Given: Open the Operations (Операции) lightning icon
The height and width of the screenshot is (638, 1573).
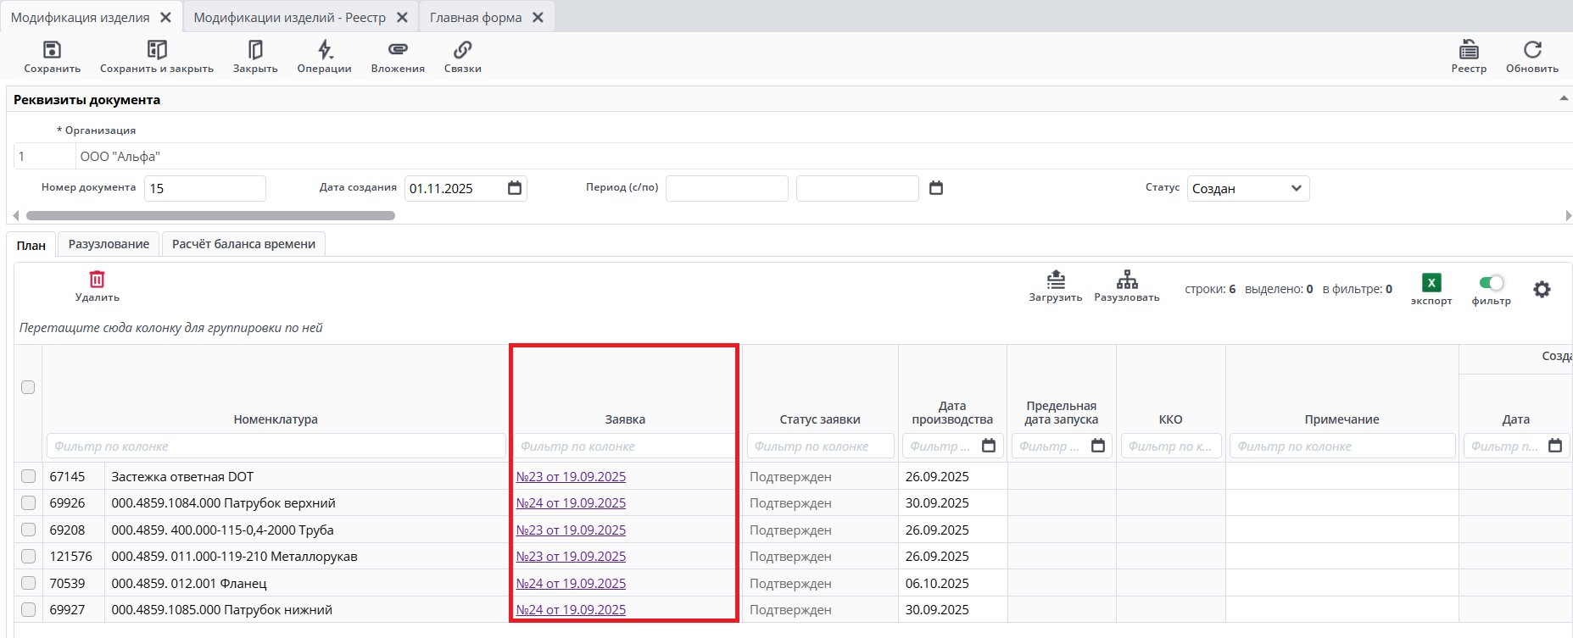Looking at the screenshot, I should click(x=325, y=50).
